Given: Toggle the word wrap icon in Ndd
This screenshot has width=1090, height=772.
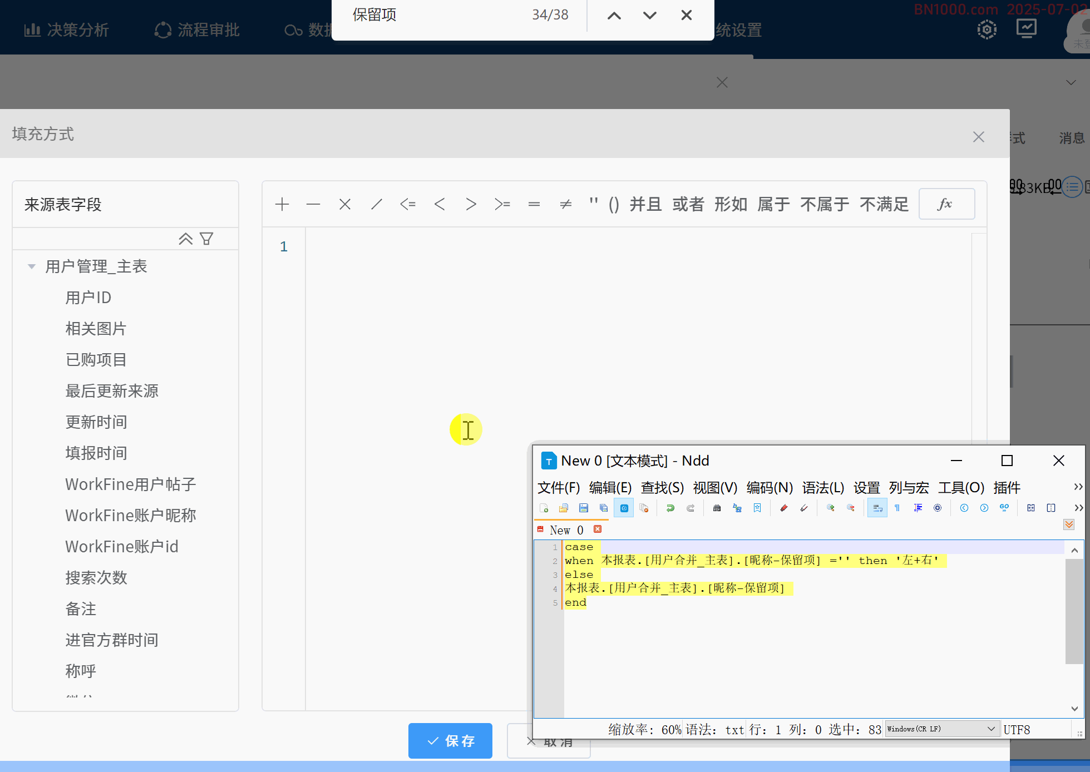Looking at the screenshot, I should (877, 508).
